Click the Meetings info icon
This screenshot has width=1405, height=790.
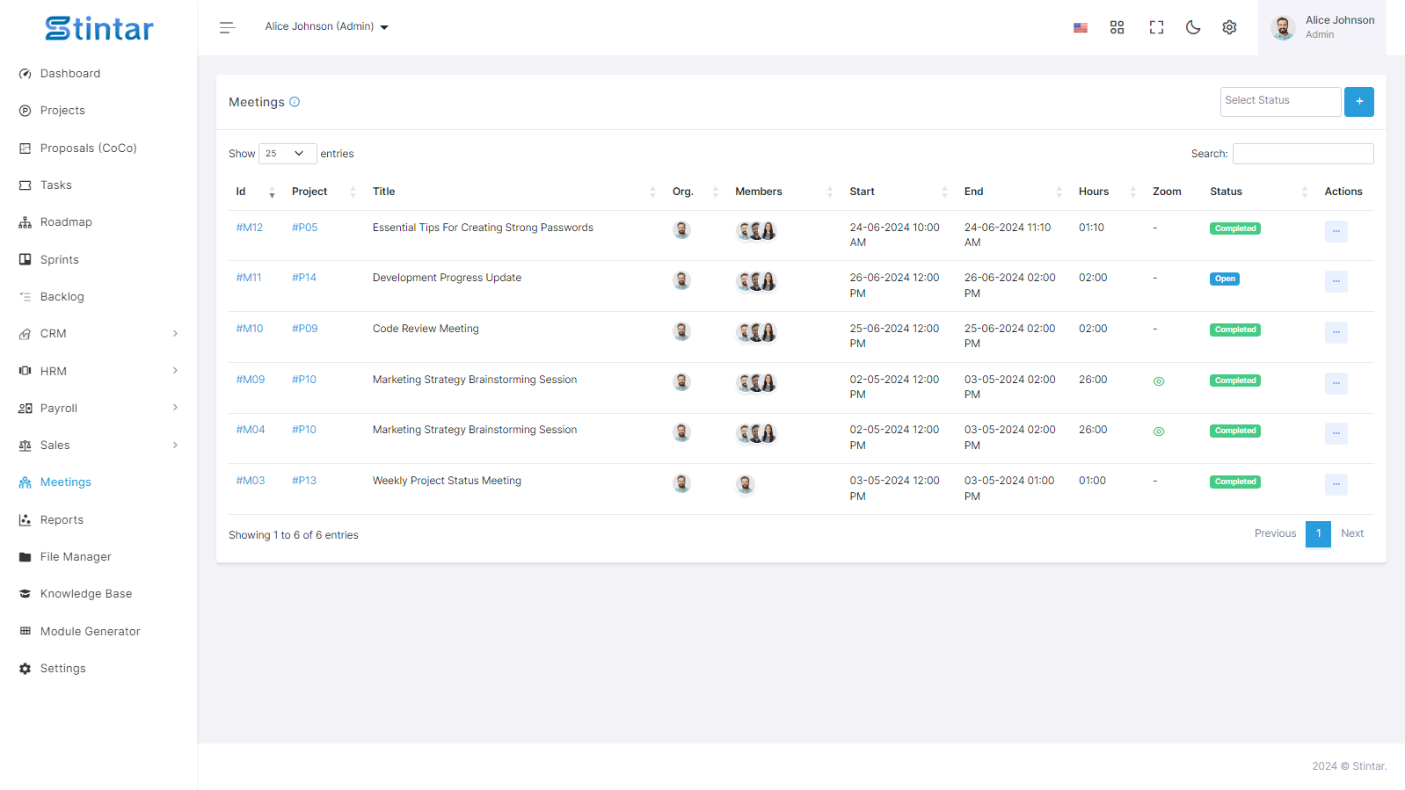tap(295, 102)
